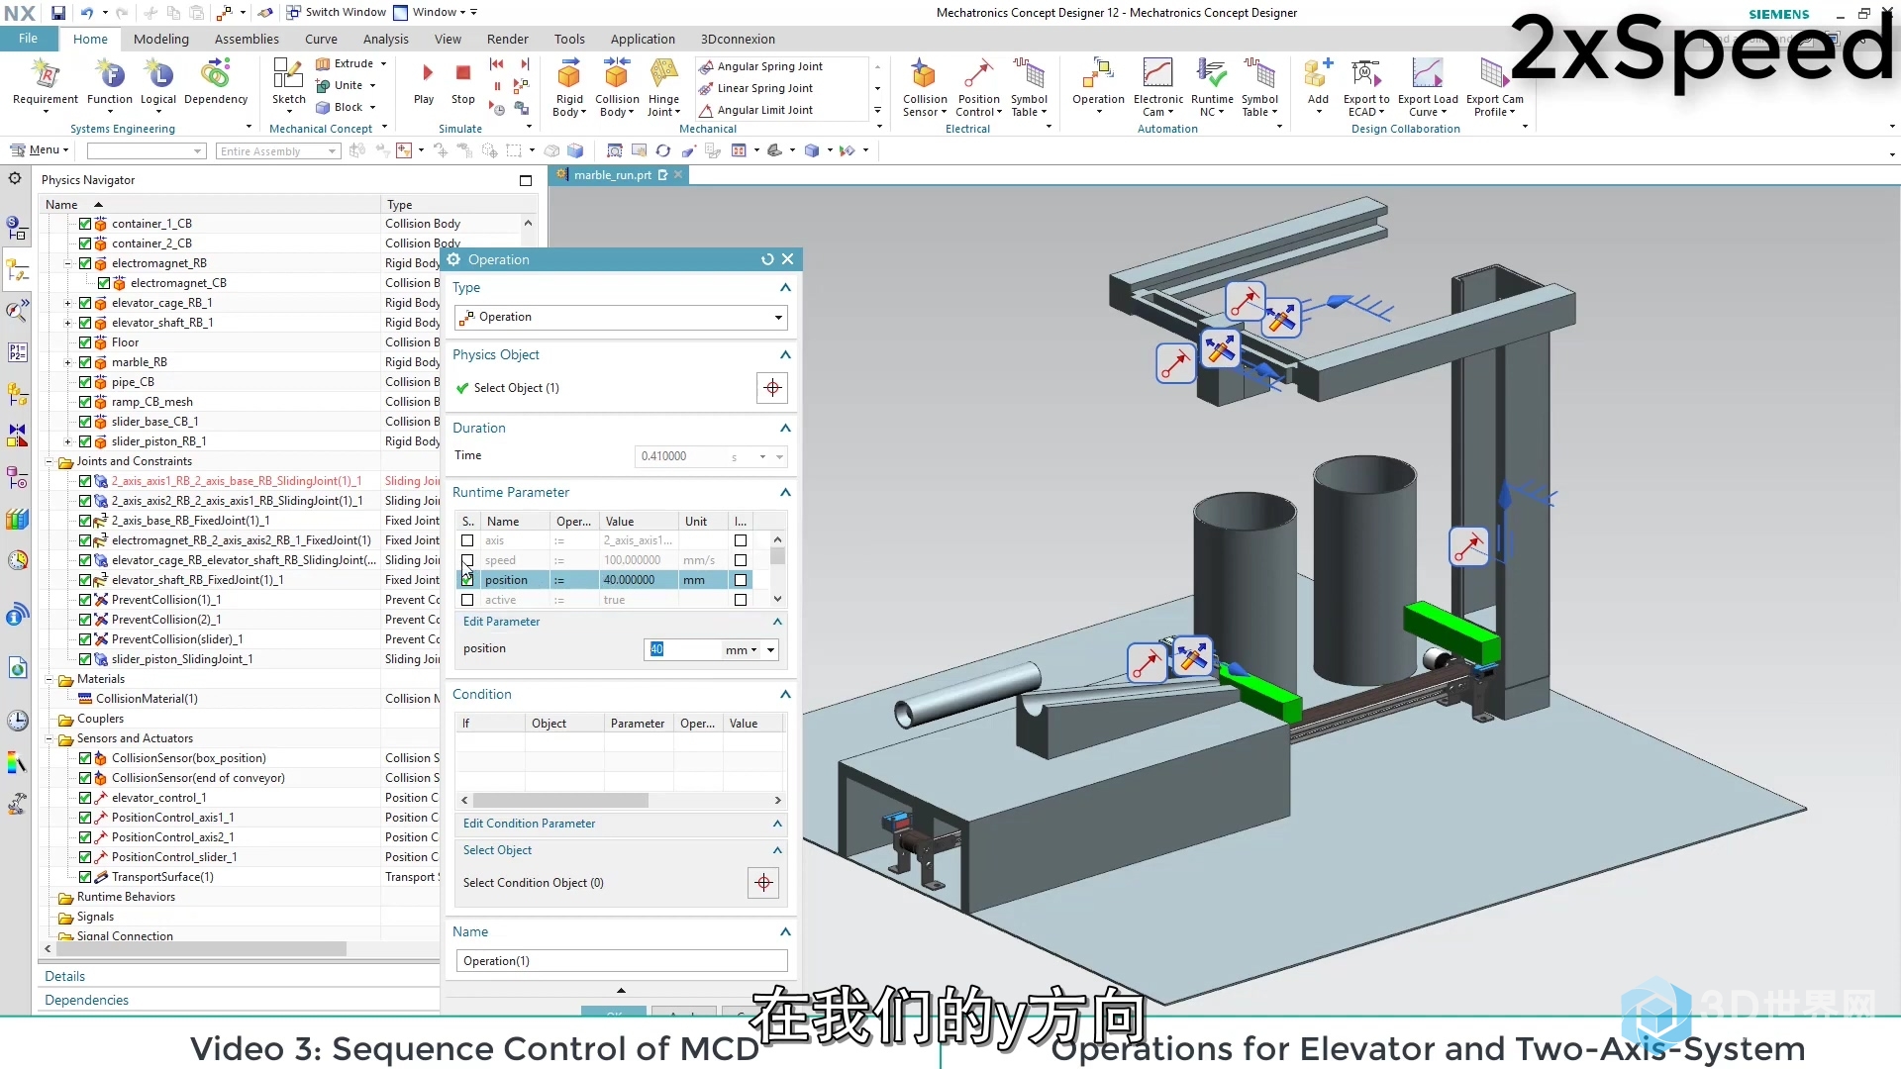Click the Select Condition Object button
Screen dimensions: 1901x1069
pos(763,882)
